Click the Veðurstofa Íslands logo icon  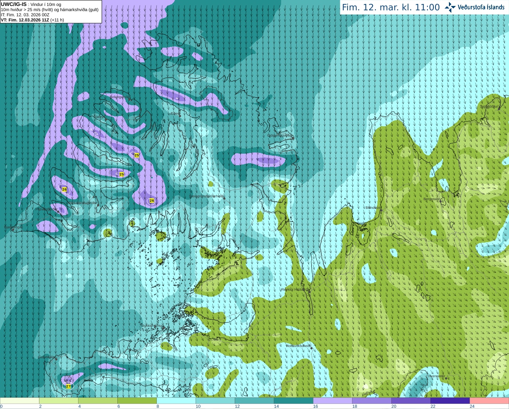(450, 7)
